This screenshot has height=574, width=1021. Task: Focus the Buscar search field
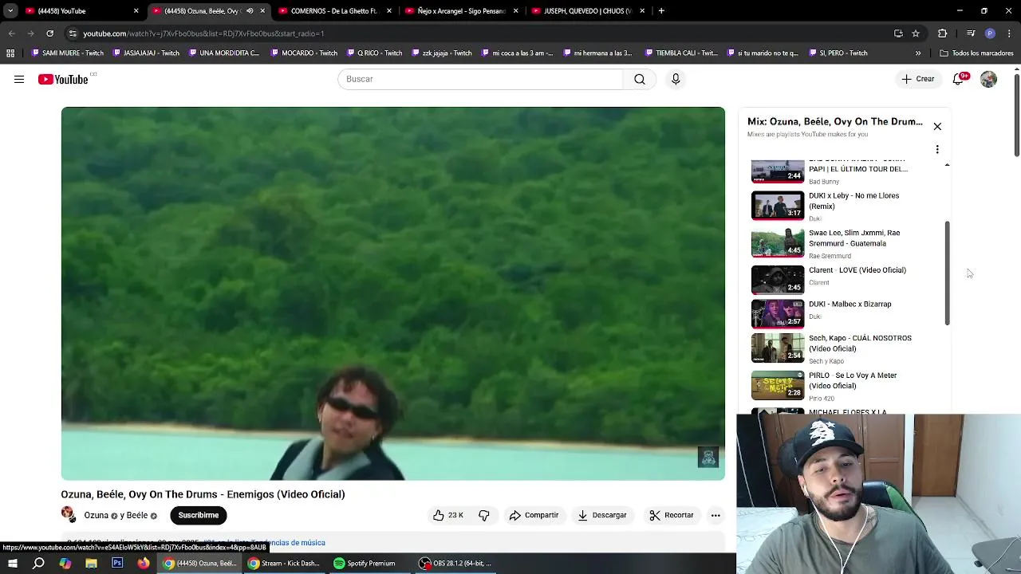tap(480, 79)
